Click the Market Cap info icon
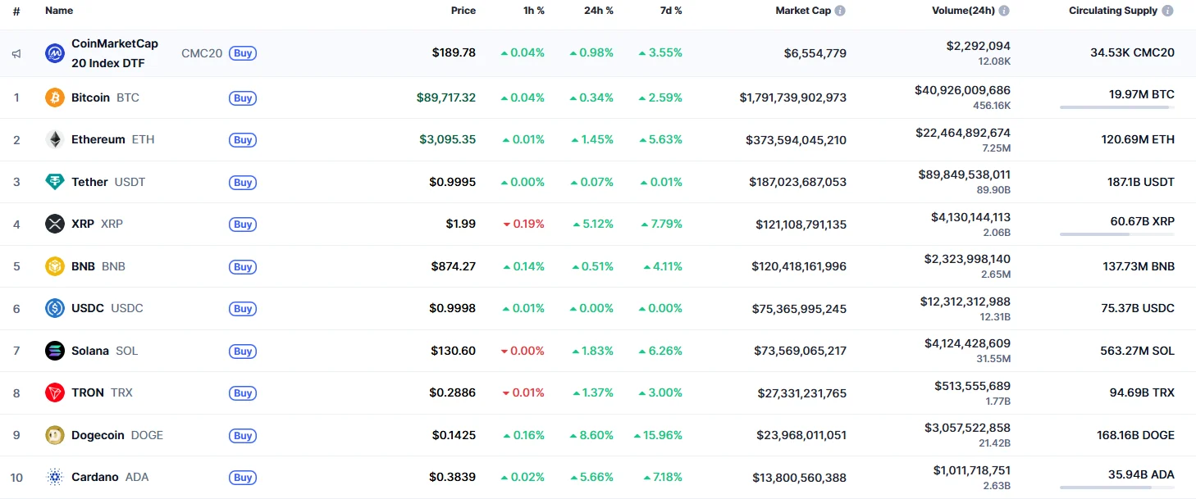Screen dimensions: 1196x499 [840, 11]
